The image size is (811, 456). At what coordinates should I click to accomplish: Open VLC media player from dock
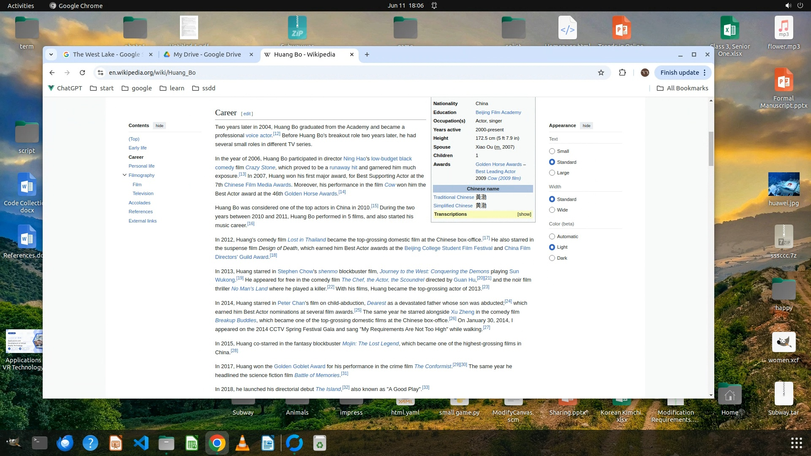coord(242,443)
